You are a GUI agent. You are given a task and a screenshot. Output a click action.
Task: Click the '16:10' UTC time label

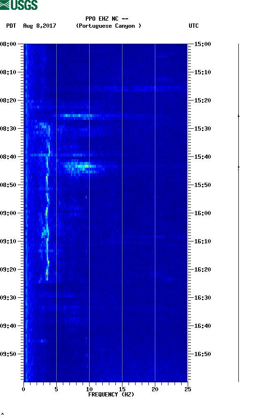(x=202, y=241)
